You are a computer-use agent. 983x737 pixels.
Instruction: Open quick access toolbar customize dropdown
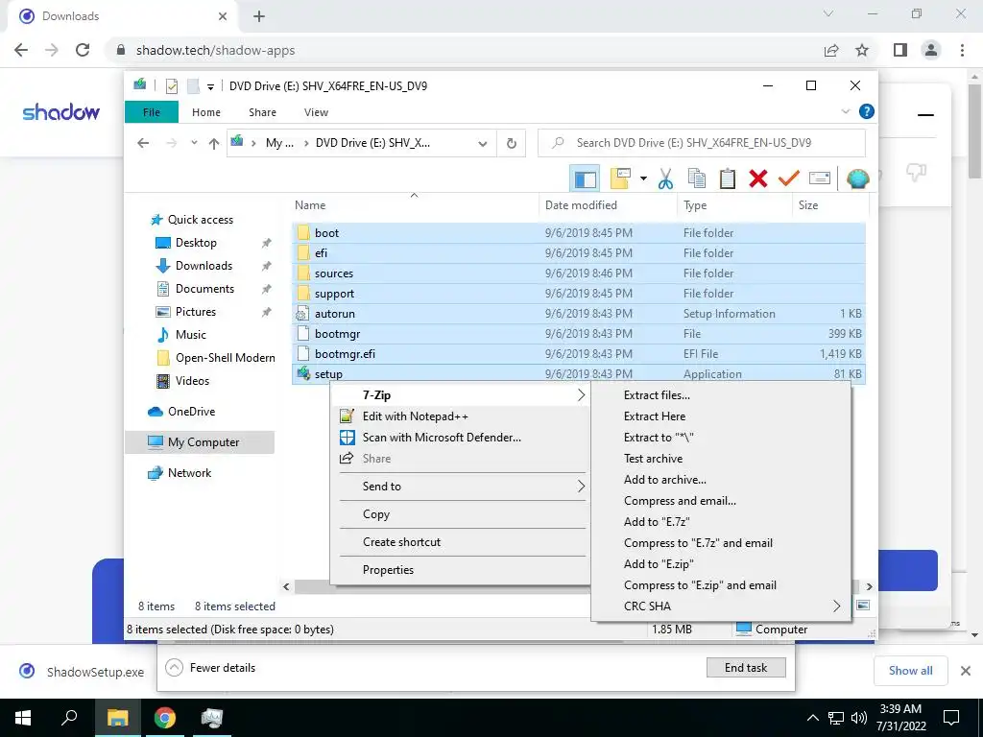point(210,86)
